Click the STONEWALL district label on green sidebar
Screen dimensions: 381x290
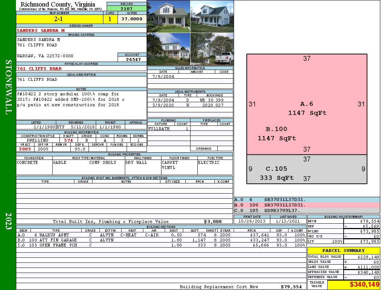click(x=8, y=87)
